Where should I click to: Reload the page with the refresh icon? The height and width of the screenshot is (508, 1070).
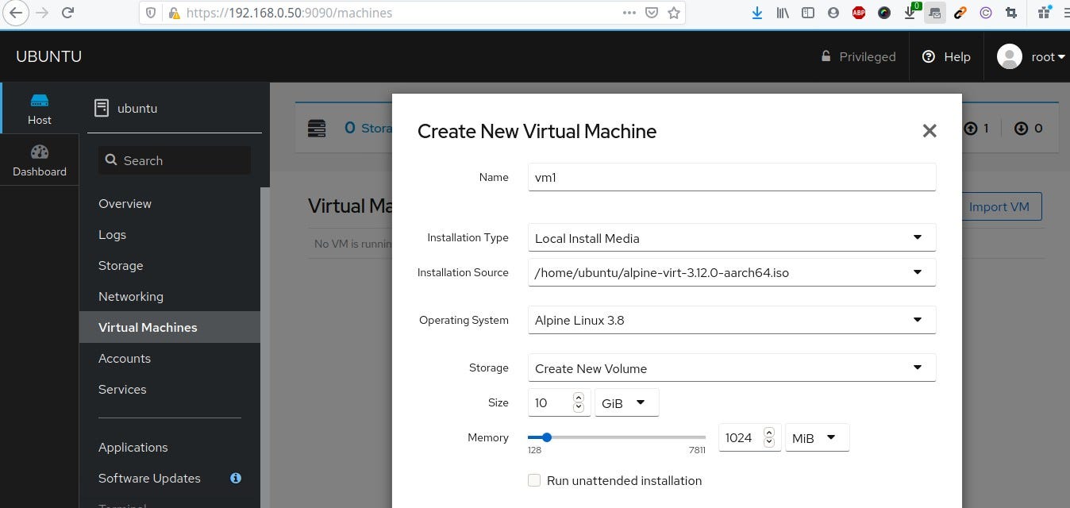click(68, 13)
